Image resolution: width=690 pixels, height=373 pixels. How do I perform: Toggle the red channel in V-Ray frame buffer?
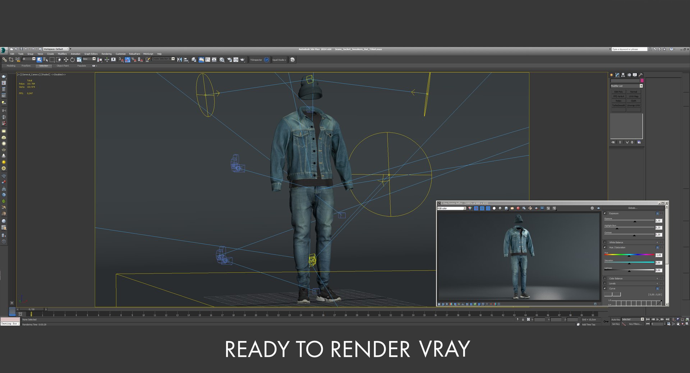(476, 208)
